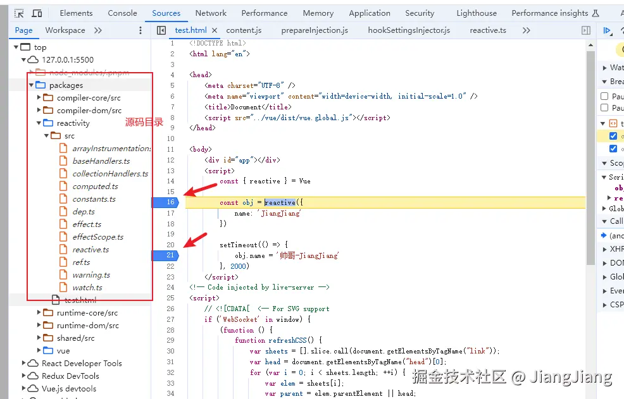Collapse the src folder under reactivity
Screen dimensions: 624x399
click(x=47, y=136)
